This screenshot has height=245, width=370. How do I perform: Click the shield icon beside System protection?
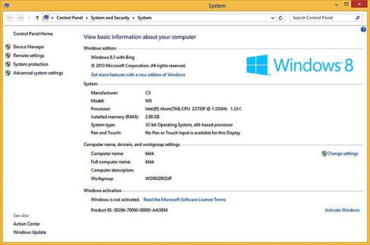point(8,64)
